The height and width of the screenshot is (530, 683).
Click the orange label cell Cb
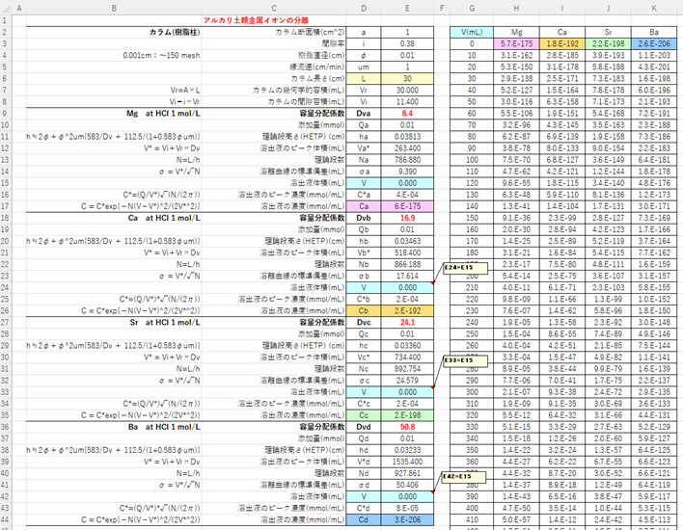[364, 310]
